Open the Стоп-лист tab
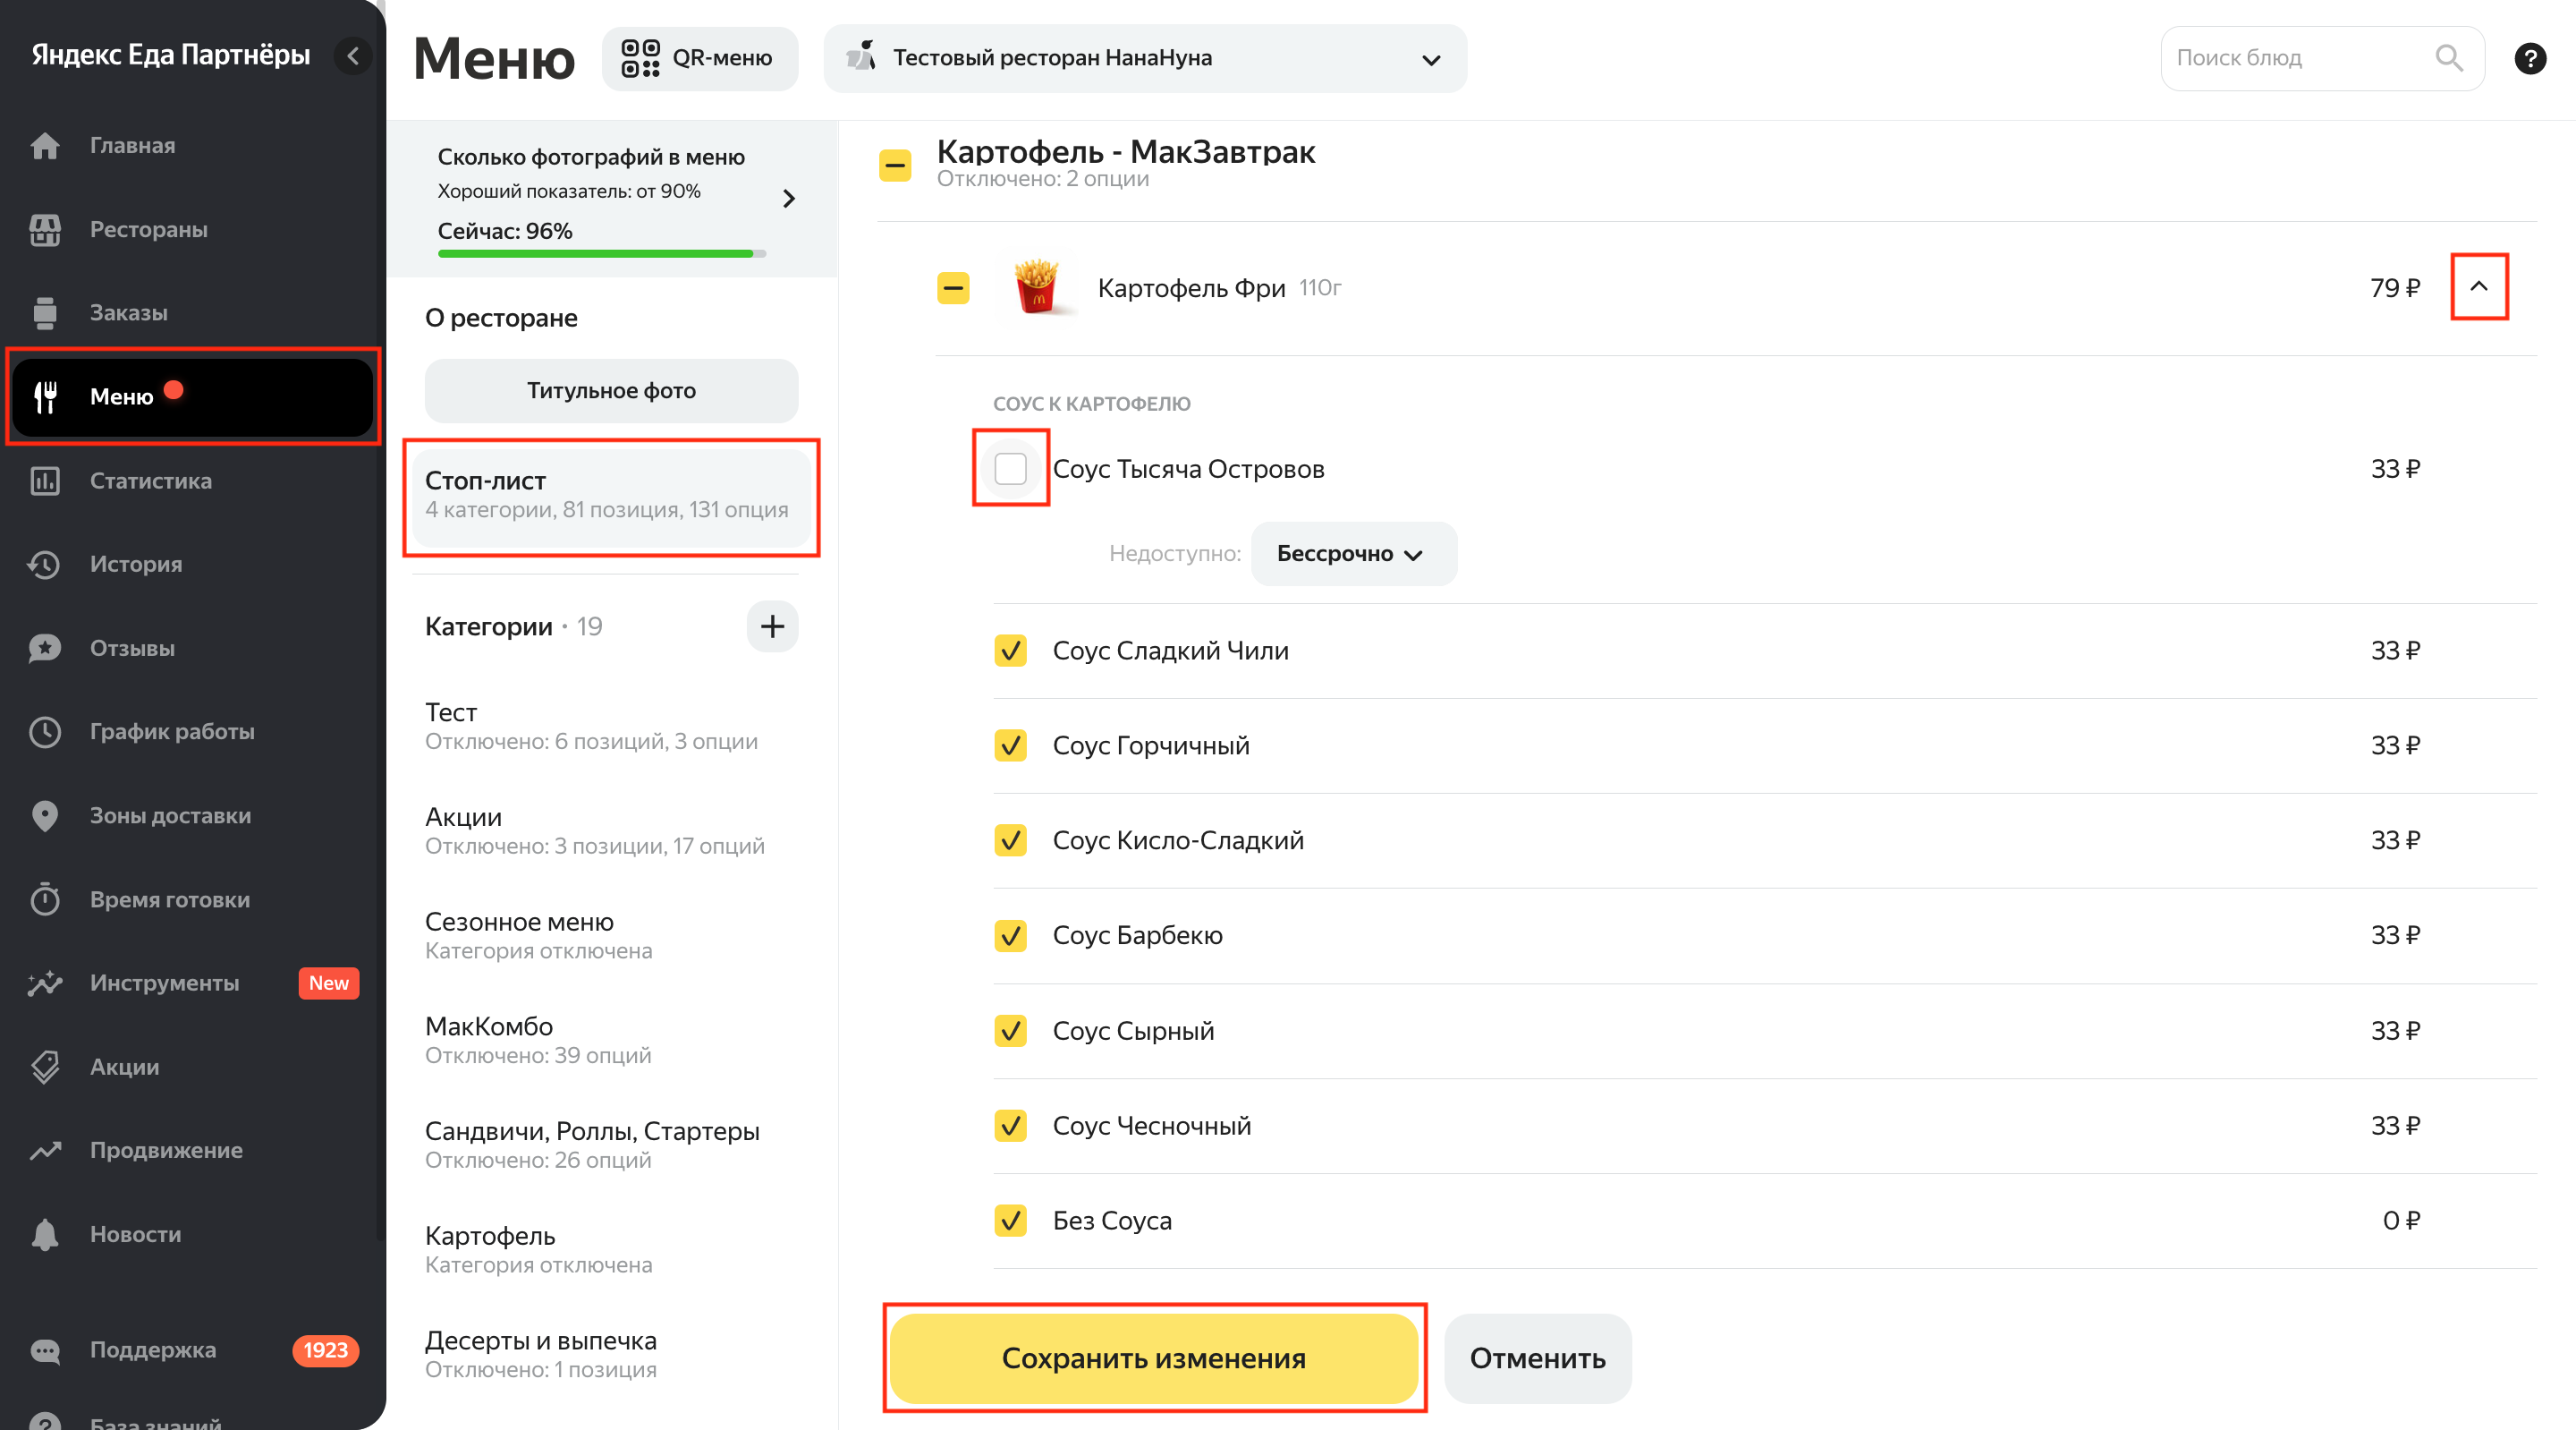This screenshot has width=2576, height=1430. (x=611, y=498)
